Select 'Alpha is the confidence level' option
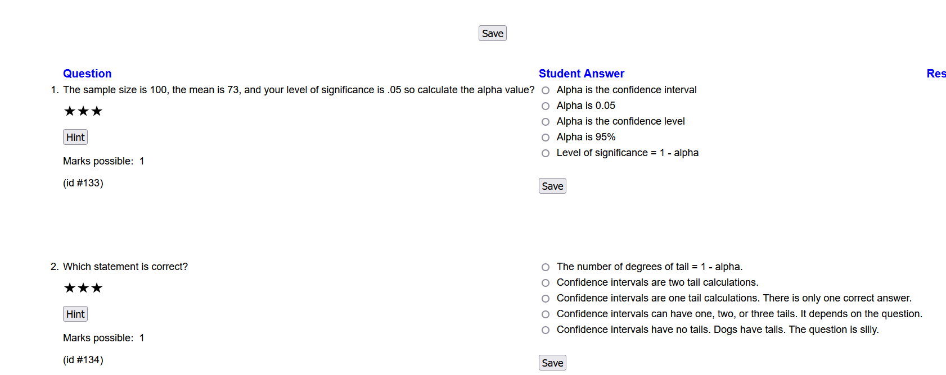946x375 pixels. pos(545,121)
